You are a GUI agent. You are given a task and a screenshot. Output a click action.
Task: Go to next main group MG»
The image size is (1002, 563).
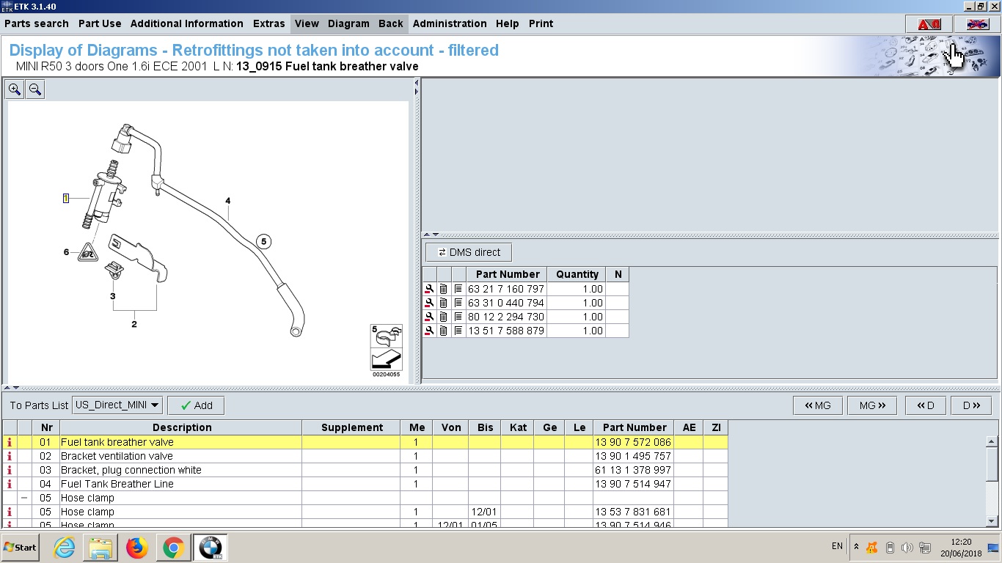[872, 405]
